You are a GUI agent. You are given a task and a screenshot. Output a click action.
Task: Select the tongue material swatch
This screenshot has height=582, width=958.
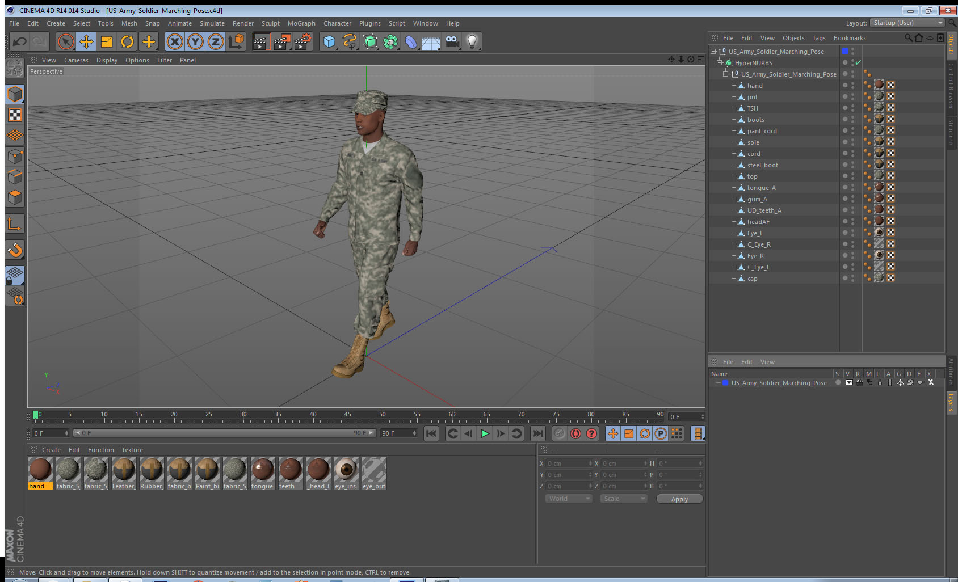tap(262, 474)
